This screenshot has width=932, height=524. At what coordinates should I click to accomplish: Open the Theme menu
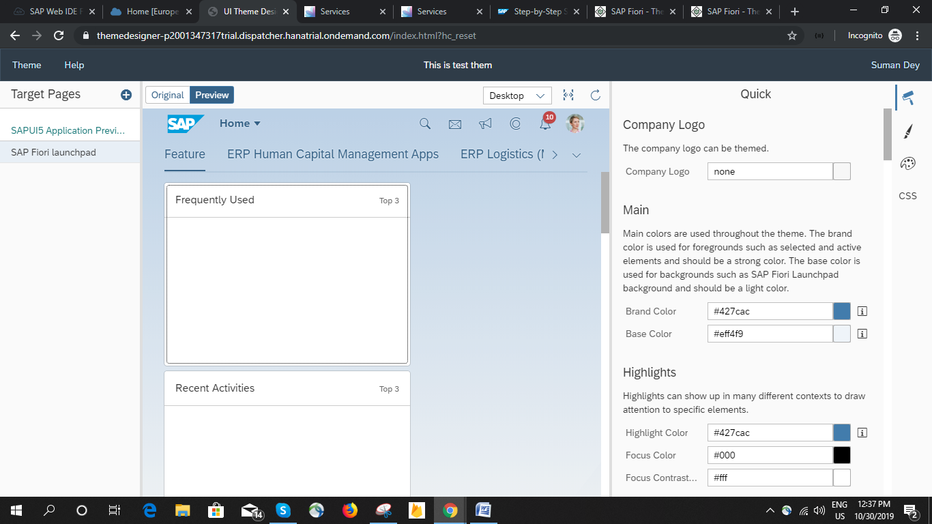coord(27,65)
